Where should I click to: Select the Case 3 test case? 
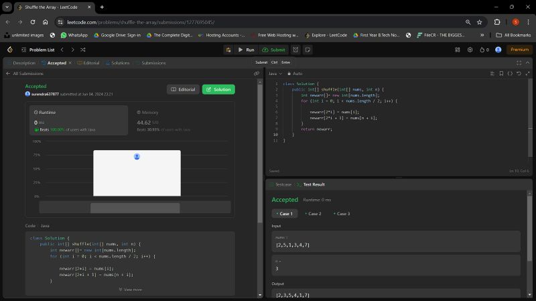pos(342,214)
